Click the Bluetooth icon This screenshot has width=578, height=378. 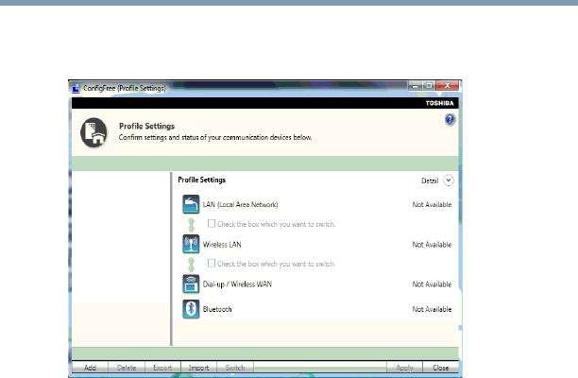191,309
